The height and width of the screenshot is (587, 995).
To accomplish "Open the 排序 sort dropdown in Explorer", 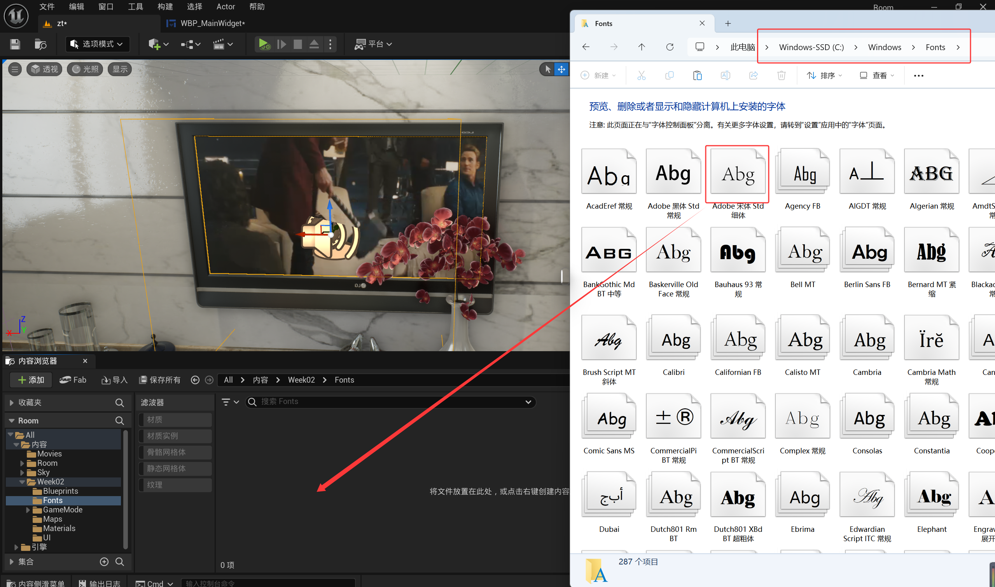I will (x=825, y=75).
